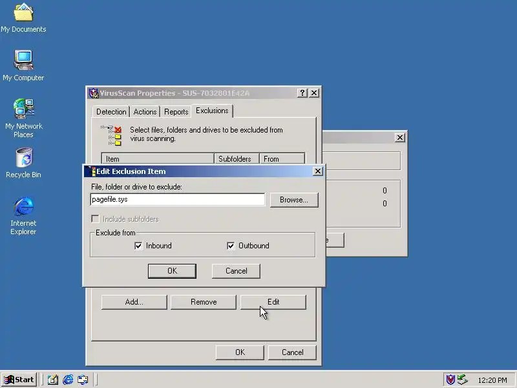Click the partially hidden button in background window
Screen dimensions: 517x388
point(335,240)
